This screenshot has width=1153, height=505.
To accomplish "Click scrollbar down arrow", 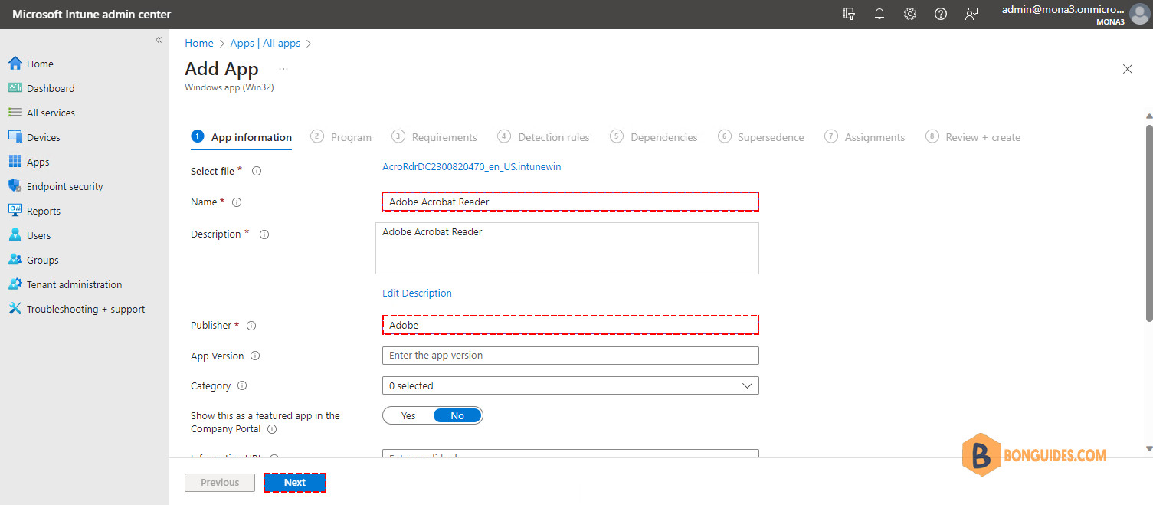I will pos(1148,448).
